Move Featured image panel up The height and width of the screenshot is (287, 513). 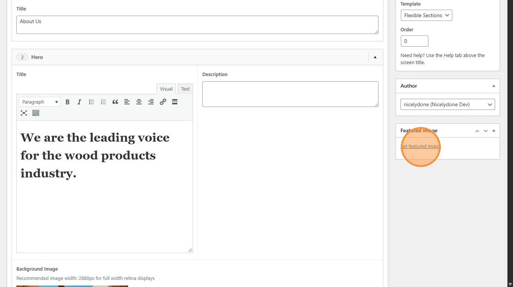477,131
